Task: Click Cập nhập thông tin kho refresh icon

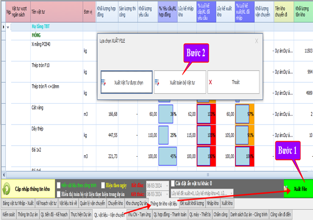Action: click(8, 189)
